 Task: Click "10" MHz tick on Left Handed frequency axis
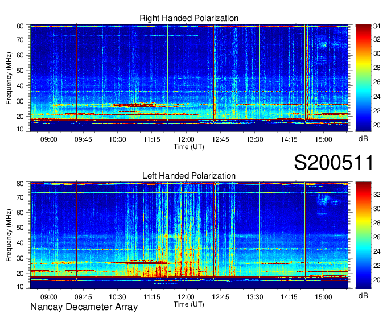point(20,287)
